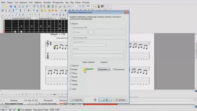Click the 25 - Acoustic Guitar (steel) instrument cell
Image resolution: width=197 pixels, height=111 pixels.
tap(47, 104)
